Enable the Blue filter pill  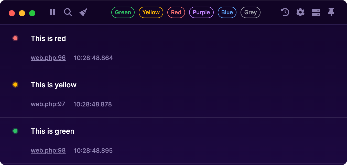pos(227,12)
